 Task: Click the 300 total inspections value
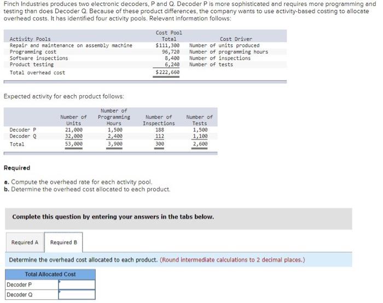160,144
